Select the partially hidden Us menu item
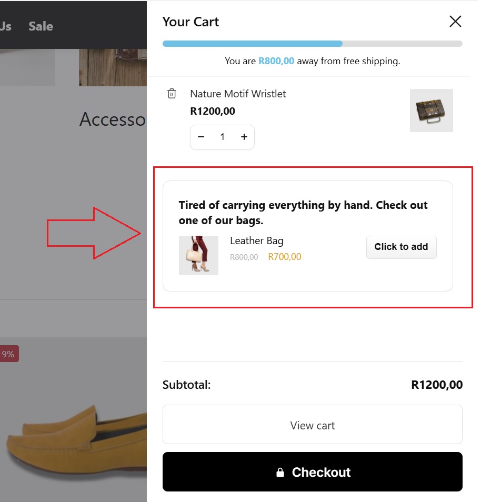Screen dimensions: 481x502 point(6,26)
